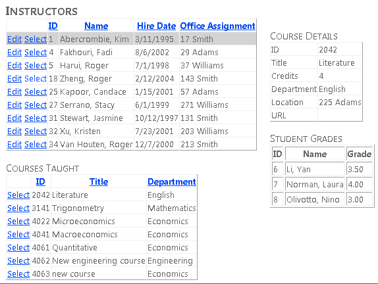
Task: Edit the Abercrombie, Kim instructor row
Action: [14, 39]
